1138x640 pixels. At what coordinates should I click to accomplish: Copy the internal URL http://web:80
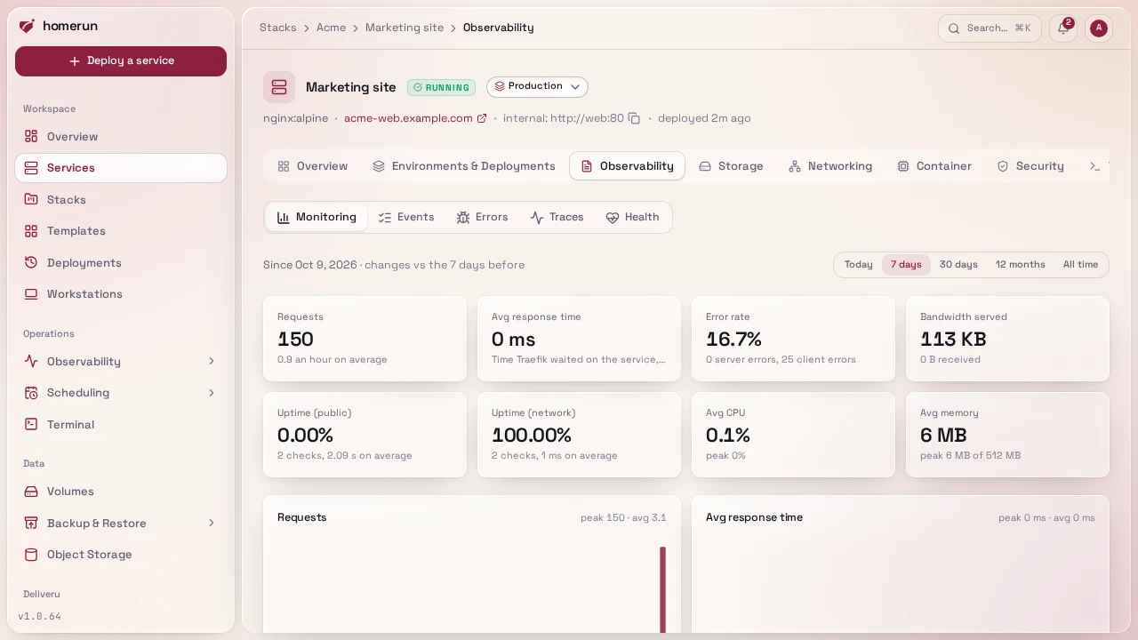click(x=634, y=118)
